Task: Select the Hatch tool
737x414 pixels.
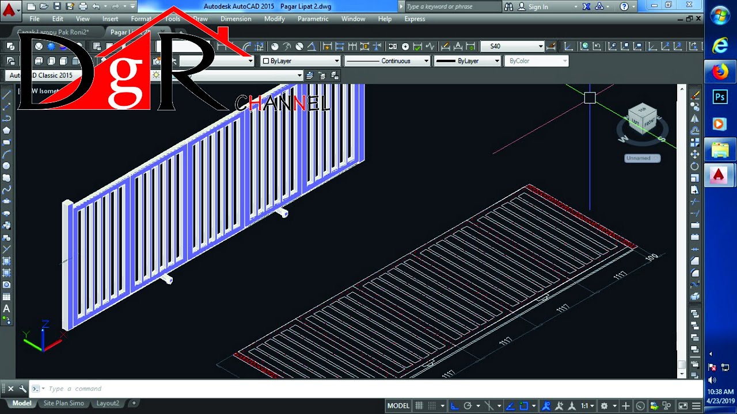Action: point(6,260)
